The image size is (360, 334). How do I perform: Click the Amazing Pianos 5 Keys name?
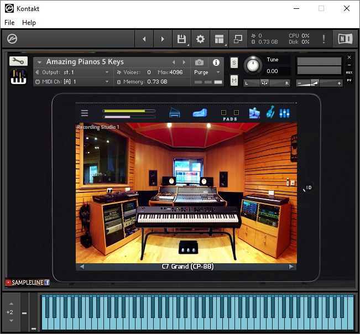(x=85, y=62)
